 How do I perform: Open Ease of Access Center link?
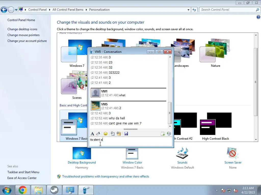(22, 178)
